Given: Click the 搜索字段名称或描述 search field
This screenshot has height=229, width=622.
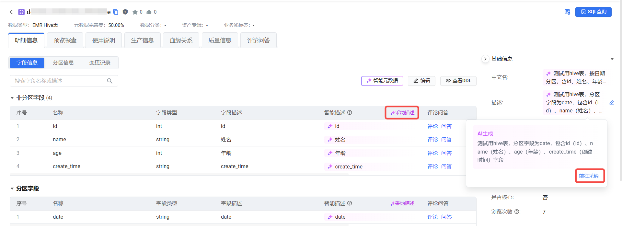Looking at the screenshot, I should [x=58, y=81].
